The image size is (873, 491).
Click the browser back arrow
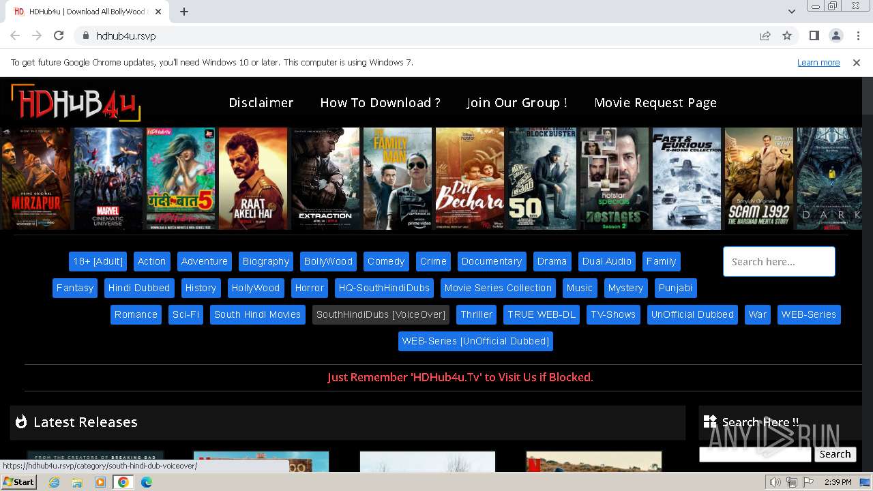click(15, 35)
